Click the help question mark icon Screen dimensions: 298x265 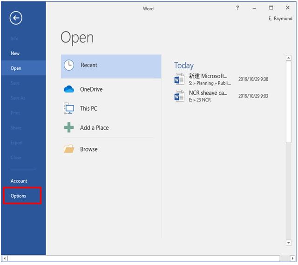tap(237, 8)
